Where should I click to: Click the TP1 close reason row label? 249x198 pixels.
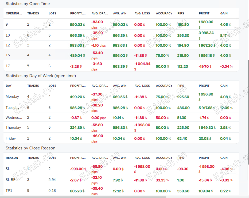[9, 191]
